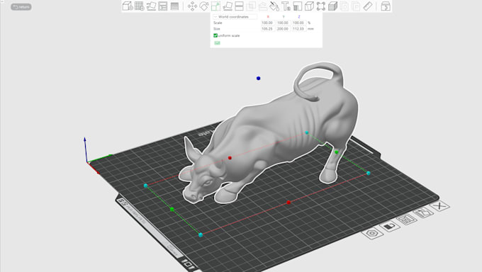The width and height of the screenshot is (482, 272).
Task: Click the Scale X percentage field
Action: click(267, 23)
